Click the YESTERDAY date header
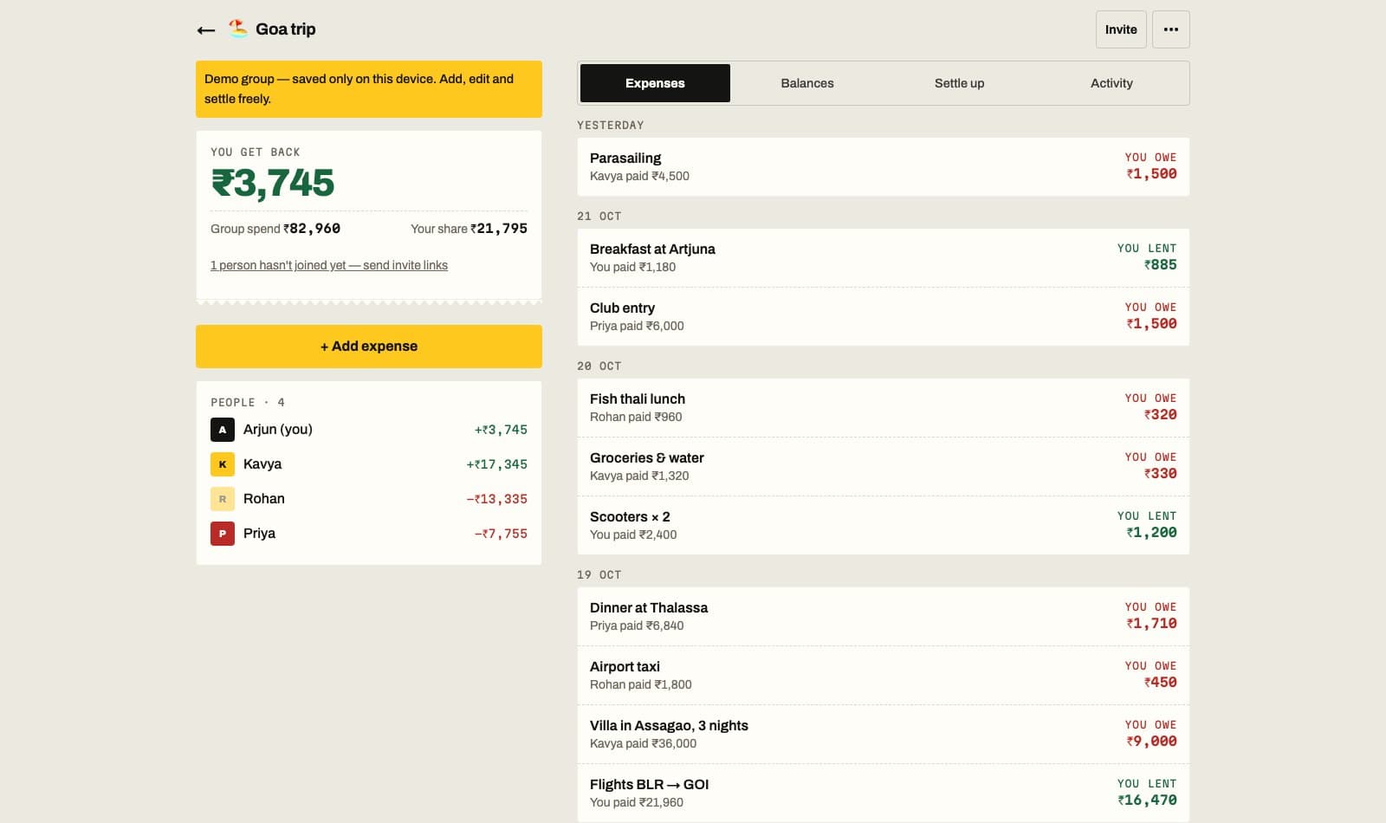 [611, 126]
